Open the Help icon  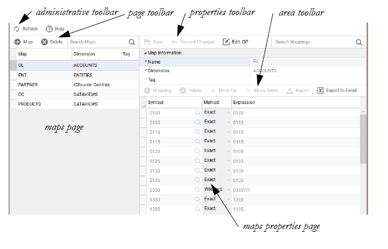tap(49, 29)
